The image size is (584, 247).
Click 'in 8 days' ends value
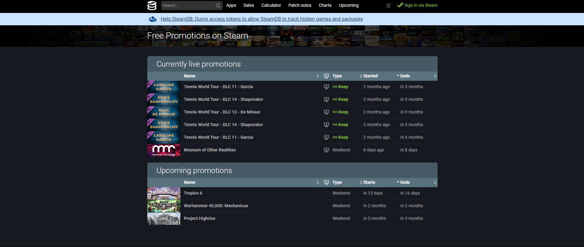click(409, 150)
